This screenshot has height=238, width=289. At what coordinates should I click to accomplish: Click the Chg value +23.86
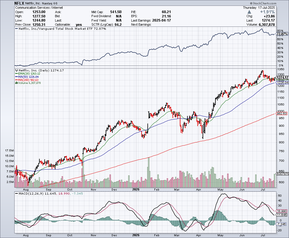(269, 16)
